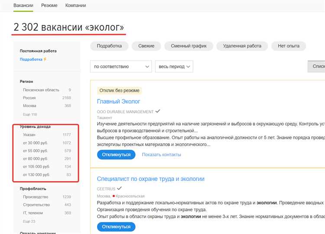
Task: Filter income от 30 000 руб.
Action: pos(47,143)
